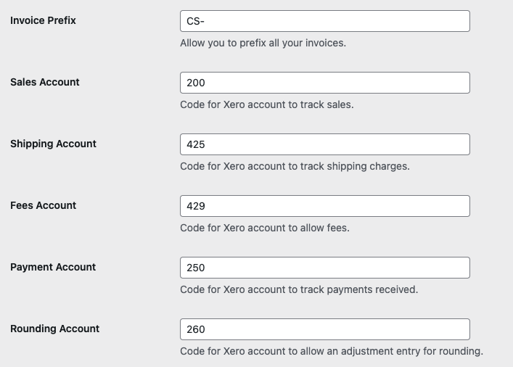The width and height of the screenshot is (513, 367).
Task: Edit the Payment Account field with 250
Action: tap(325, 268)
